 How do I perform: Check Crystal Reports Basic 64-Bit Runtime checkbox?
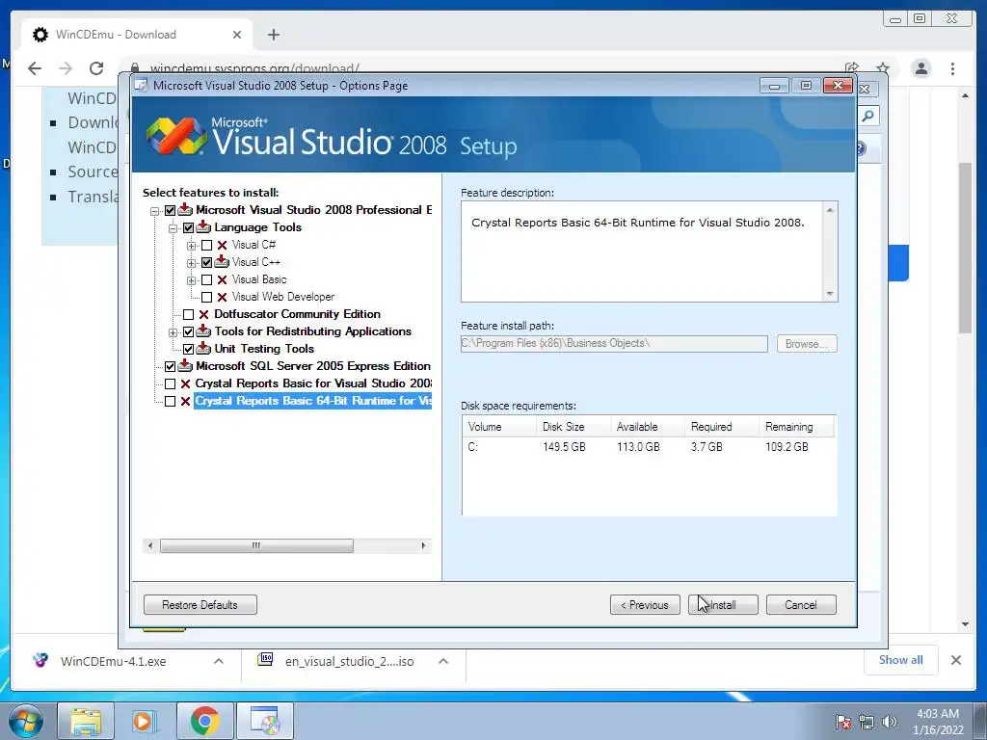170,402
